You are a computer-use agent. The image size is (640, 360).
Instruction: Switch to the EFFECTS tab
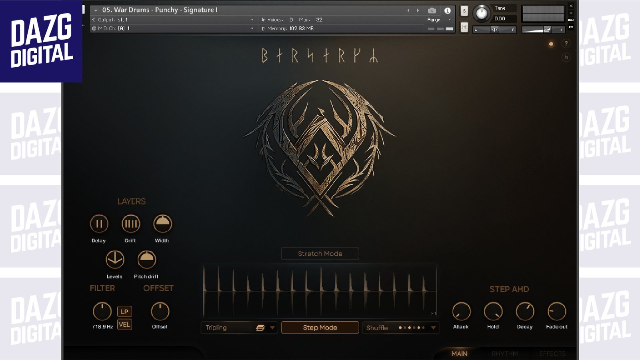coord(552,354)
